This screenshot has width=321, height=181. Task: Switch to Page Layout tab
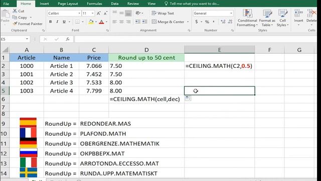click(x=68, y=4)
